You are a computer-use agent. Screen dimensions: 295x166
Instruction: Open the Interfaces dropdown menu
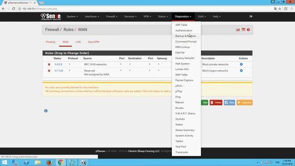point(92,17)
